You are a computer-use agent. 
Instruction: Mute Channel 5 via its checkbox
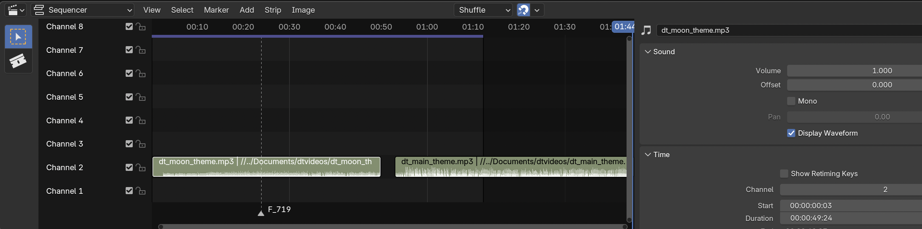pyautogui.click(x=129, y=97)
